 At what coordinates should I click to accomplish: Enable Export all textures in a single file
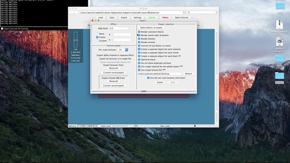[x=98, y=59]
